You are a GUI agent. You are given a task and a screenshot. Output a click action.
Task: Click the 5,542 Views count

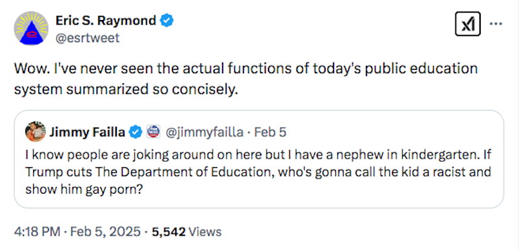pyautogui.click(x=187, y=232)
